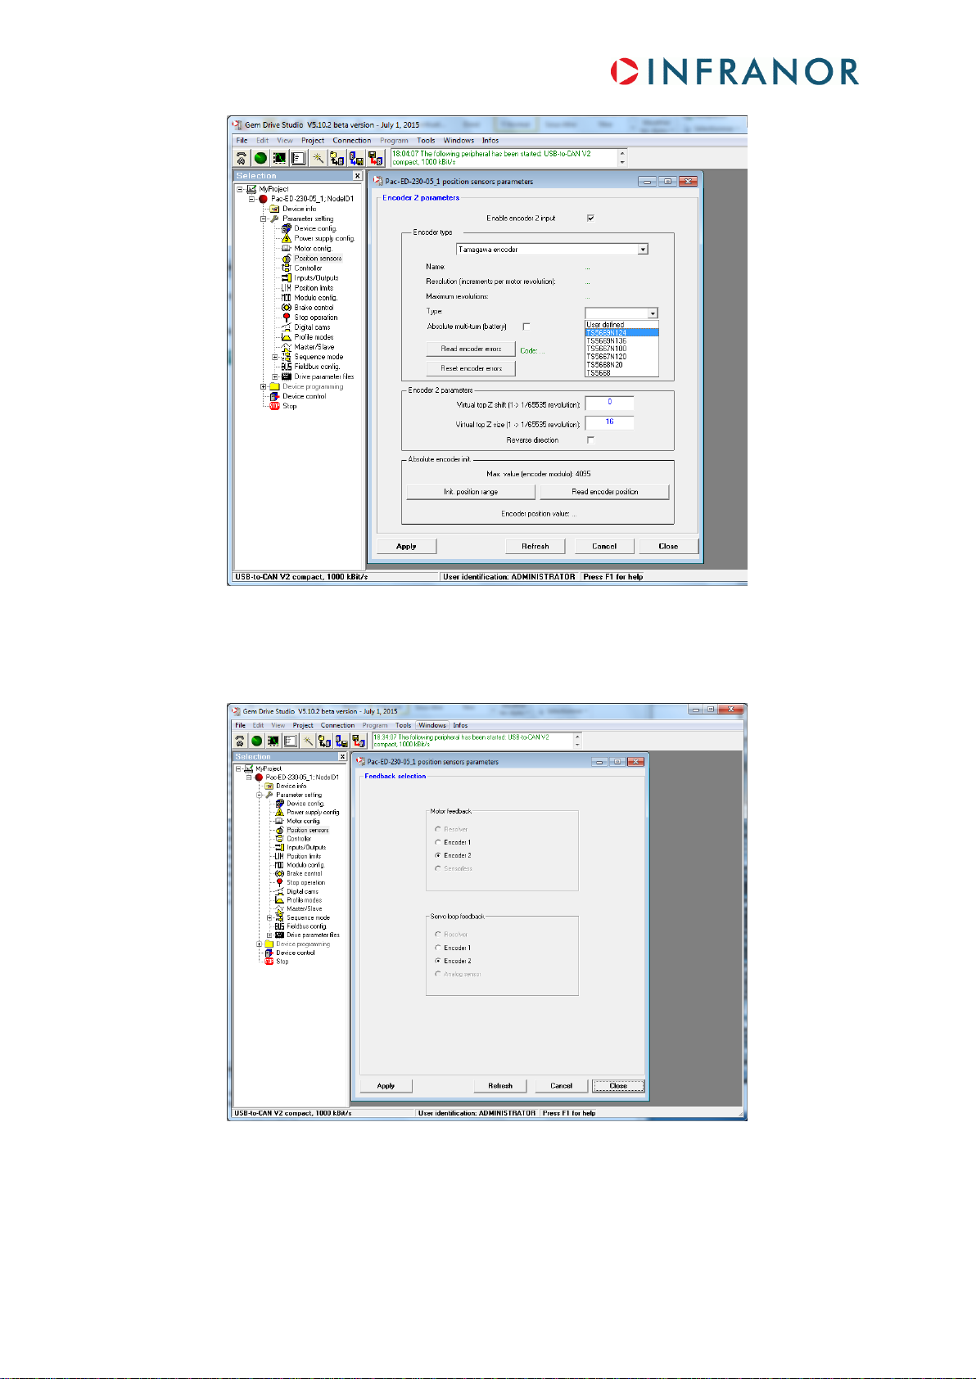Top screenshot: click the telephone connection toolbar icon
This screenshot has width=976, height=1379.
(x=242, y=158)
